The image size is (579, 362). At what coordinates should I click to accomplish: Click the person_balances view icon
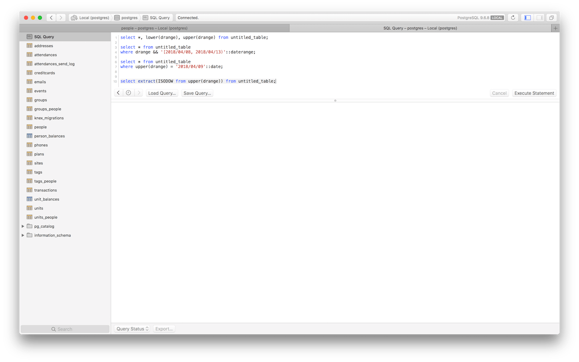click(30, 136)
